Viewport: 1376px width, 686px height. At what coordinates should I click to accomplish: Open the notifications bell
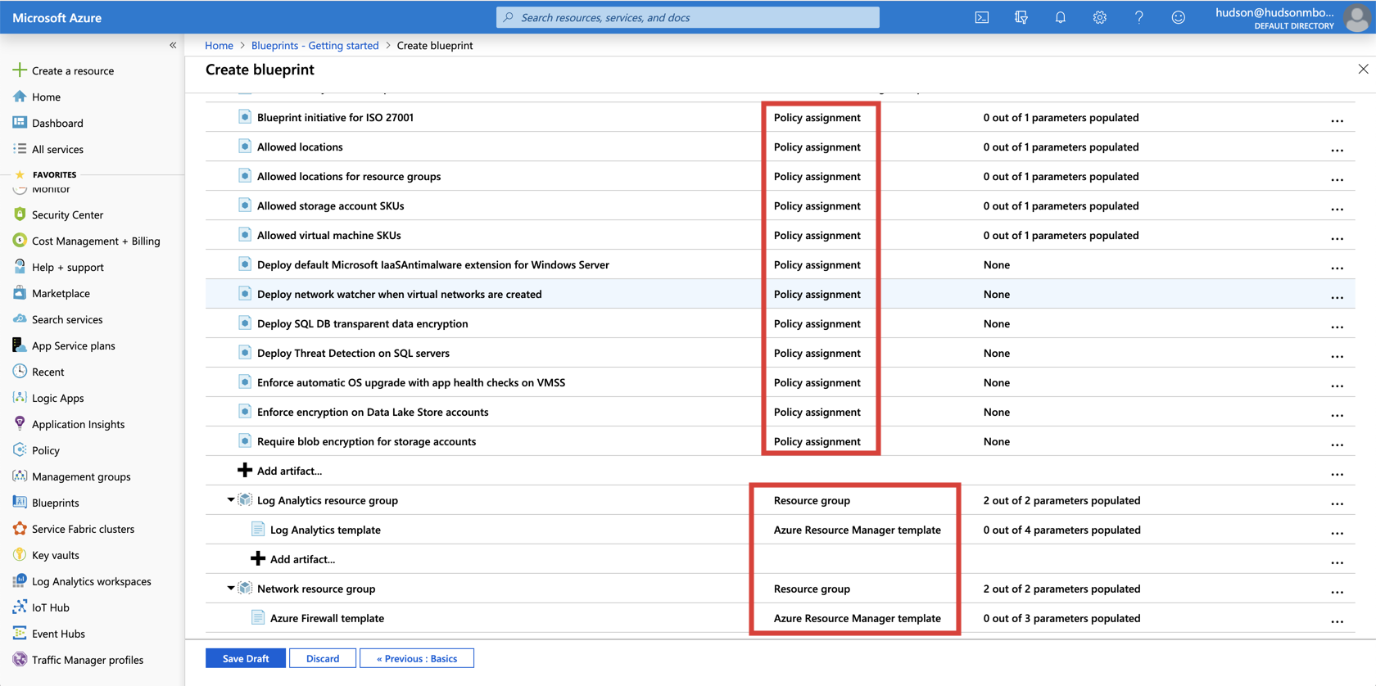click(x=1060, y=17)
